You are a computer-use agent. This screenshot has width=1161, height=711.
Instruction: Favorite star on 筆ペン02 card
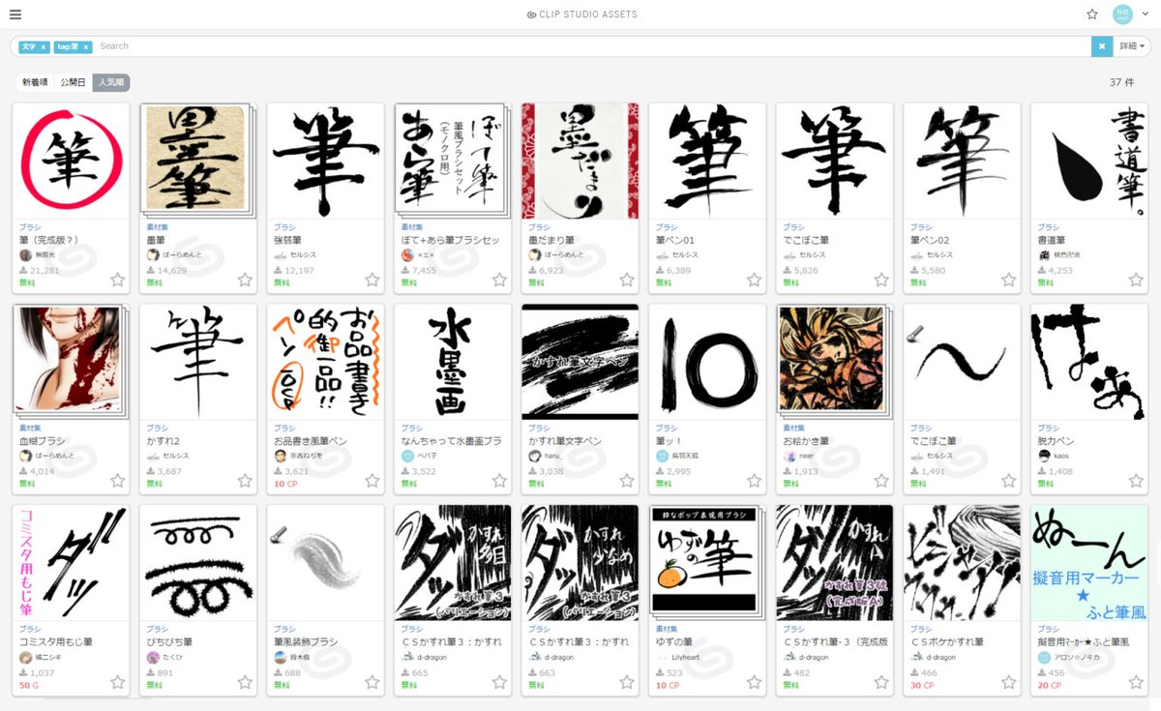tap(1009, 280)
